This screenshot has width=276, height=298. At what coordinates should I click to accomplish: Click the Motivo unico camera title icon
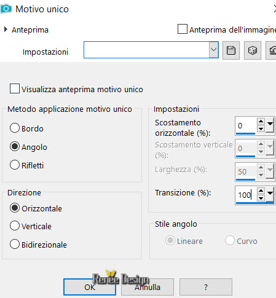(6, 9)
